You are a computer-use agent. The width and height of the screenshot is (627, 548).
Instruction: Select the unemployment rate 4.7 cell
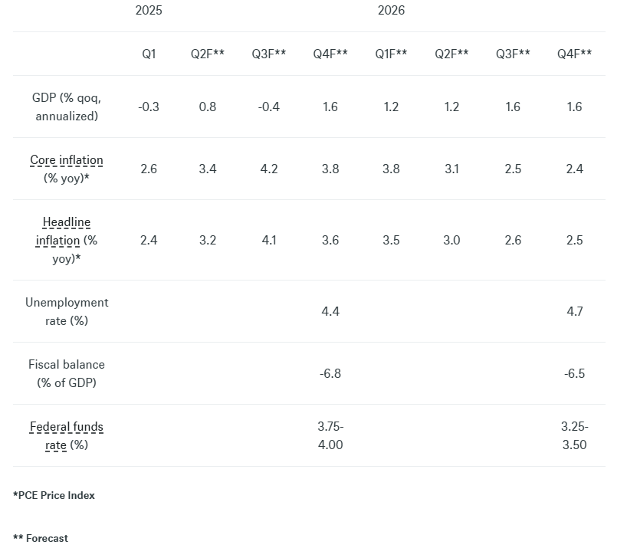pyautogui.click(x=574, y=312)
